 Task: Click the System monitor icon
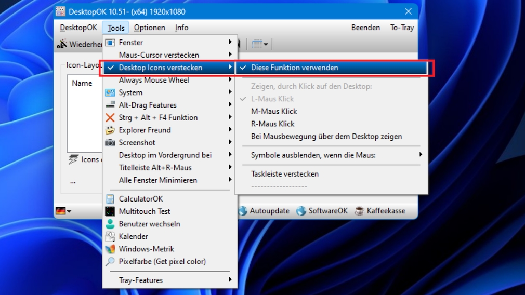(x=110, y=92)
